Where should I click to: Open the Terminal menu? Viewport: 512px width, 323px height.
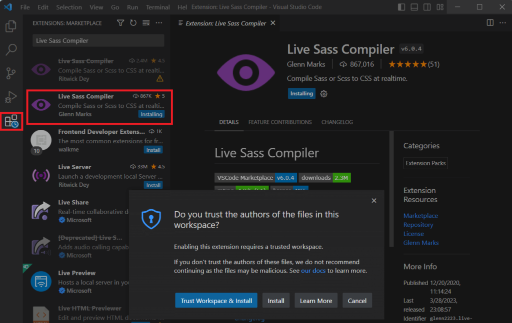[157, 7]
